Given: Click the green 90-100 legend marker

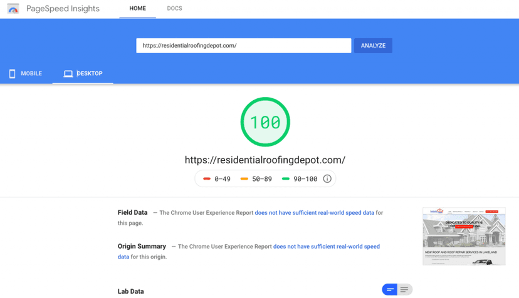Looking at the screenshot, I should click(286, 179).
